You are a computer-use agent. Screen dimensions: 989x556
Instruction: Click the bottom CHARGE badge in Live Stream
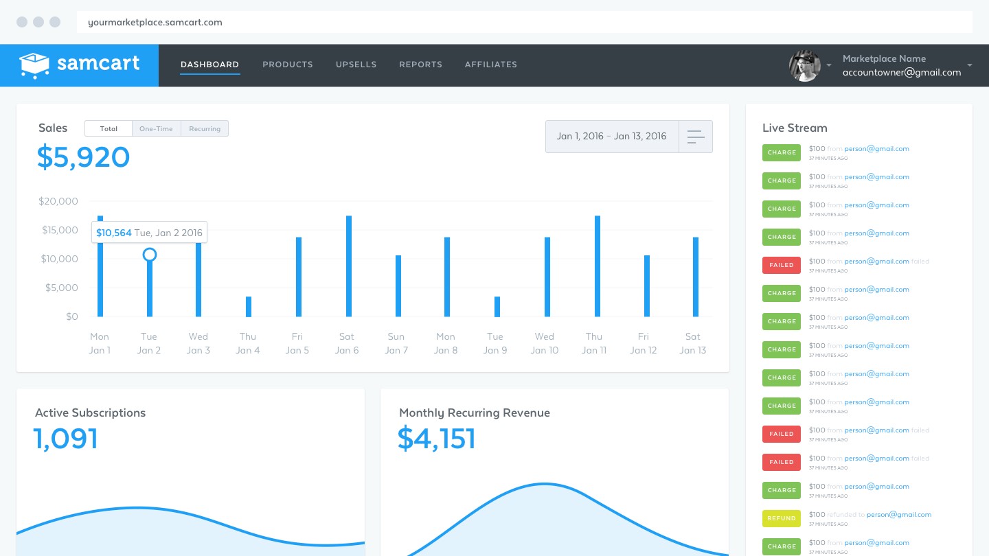tap(781, 546)
